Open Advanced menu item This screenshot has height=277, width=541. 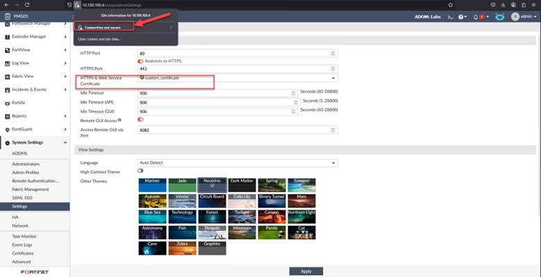click(x=22, y=262)
